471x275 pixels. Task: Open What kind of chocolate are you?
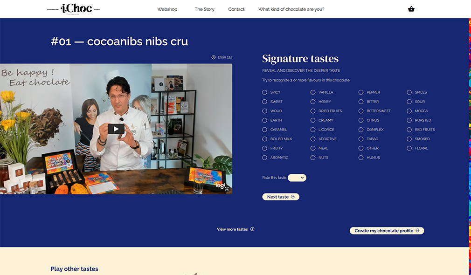pos(291,9)
